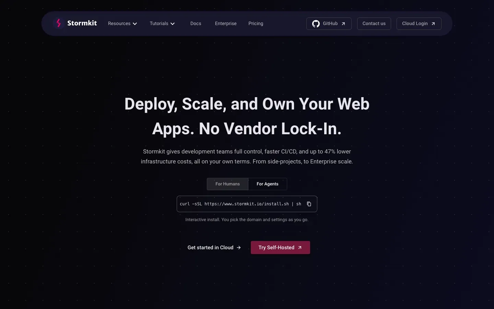The width and height of the screenshot is (494, 309).
Task: Switch to the For Agents tab
Action: coord(268,184)
